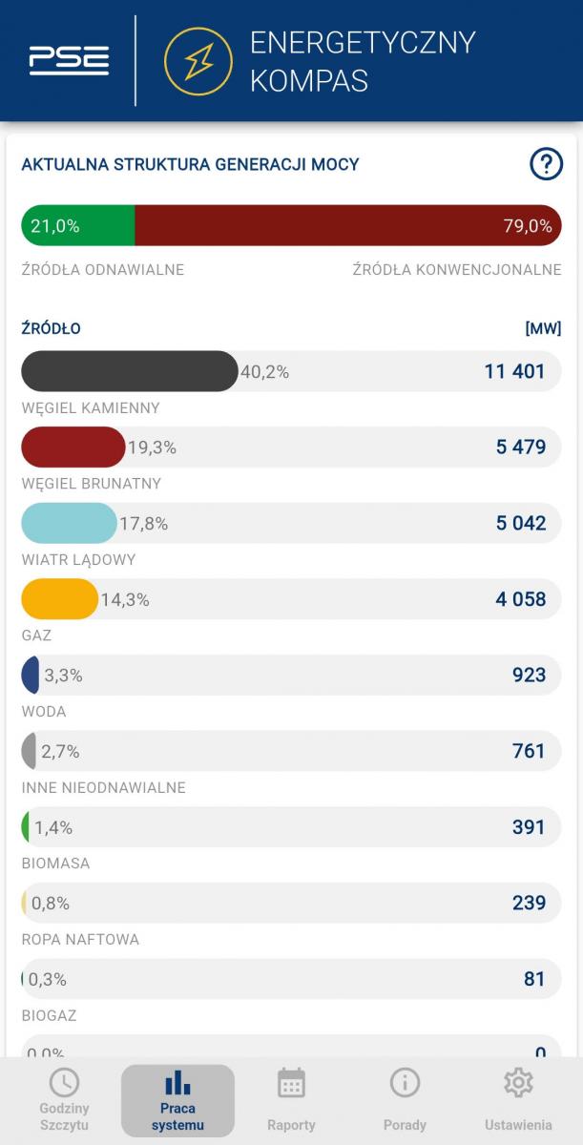Select the dark Węgiel Kamienny bar
Screen dimensions: 583x1145
[x=129, y=371]
